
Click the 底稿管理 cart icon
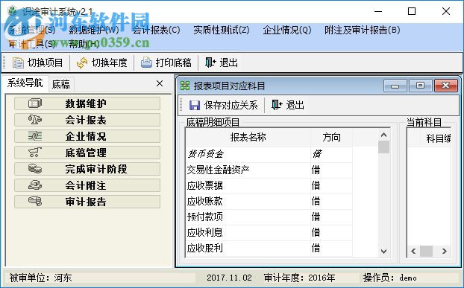pos(35,153)
